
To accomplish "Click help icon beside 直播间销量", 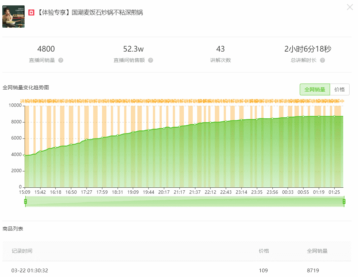I will (61, 60).
